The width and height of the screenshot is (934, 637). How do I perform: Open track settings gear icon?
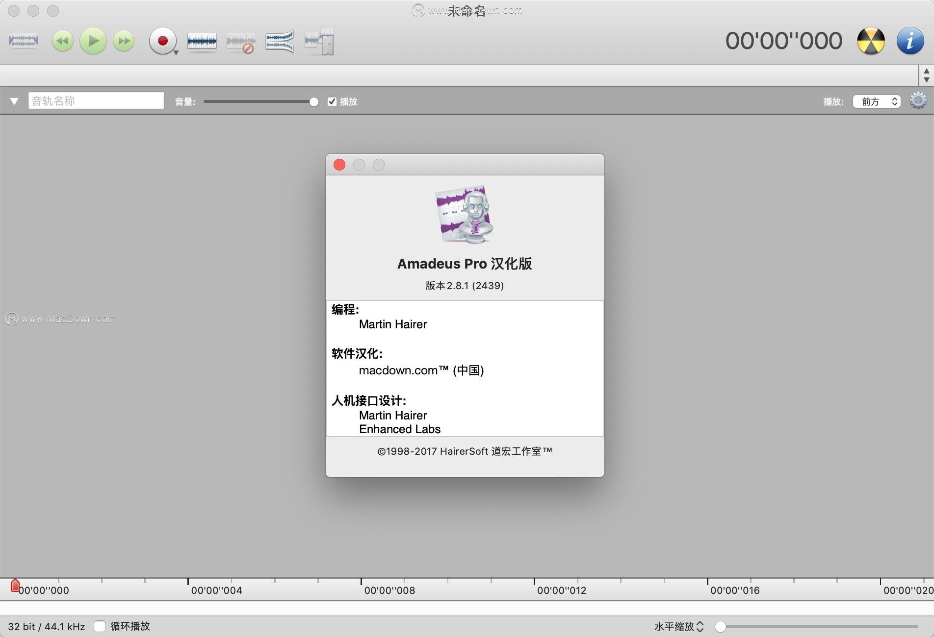(918, 100)
